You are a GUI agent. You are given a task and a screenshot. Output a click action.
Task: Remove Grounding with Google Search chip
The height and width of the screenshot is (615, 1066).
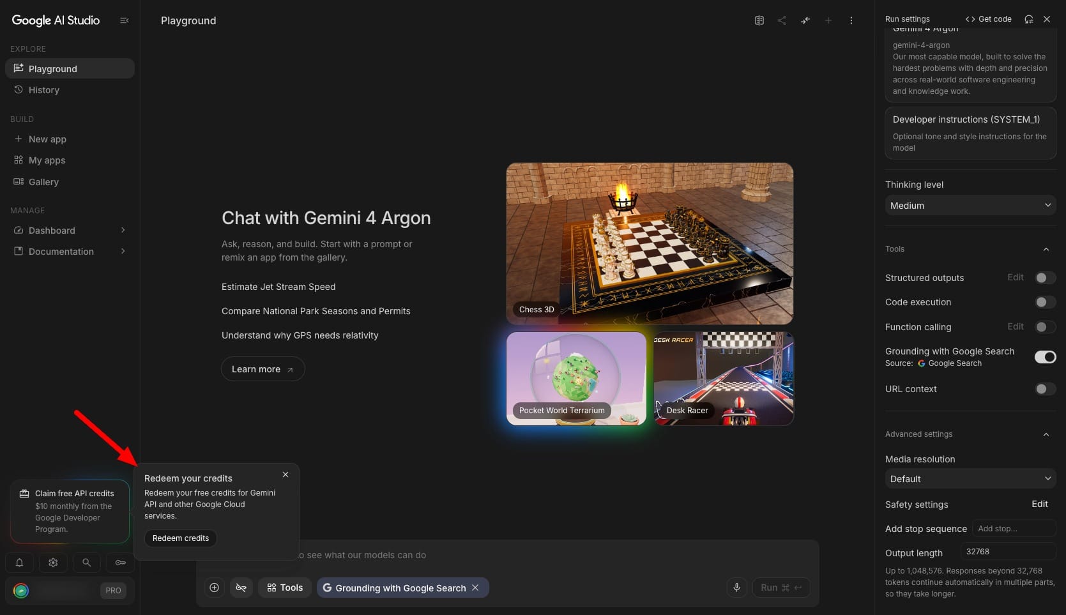point(475,588)
